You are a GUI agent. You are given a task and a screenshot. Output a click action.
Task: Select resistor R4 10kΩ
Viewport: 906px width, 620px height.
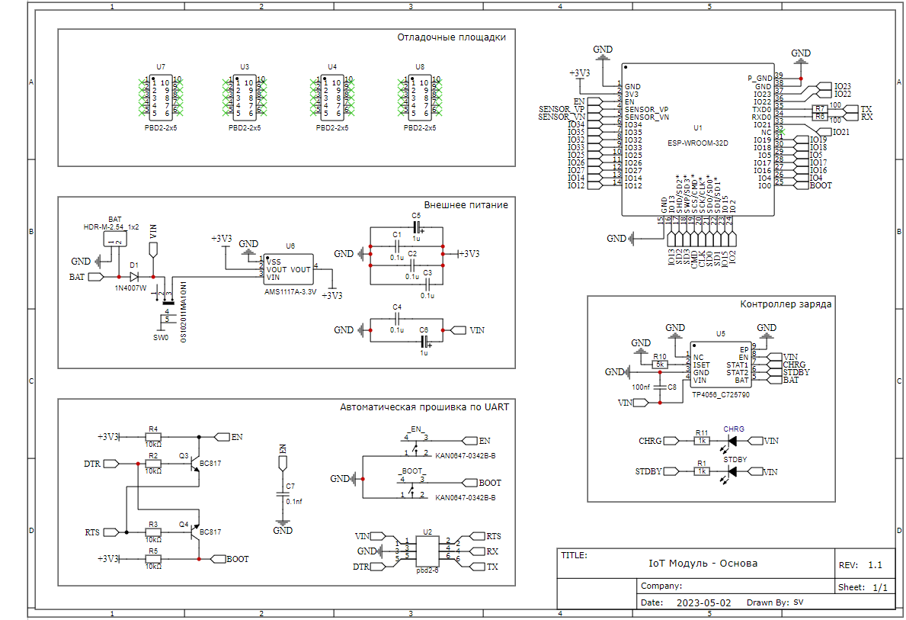tap(153, 437)
